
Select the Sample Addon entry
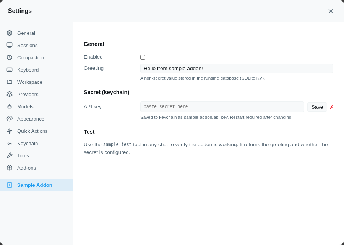(36, 185)
